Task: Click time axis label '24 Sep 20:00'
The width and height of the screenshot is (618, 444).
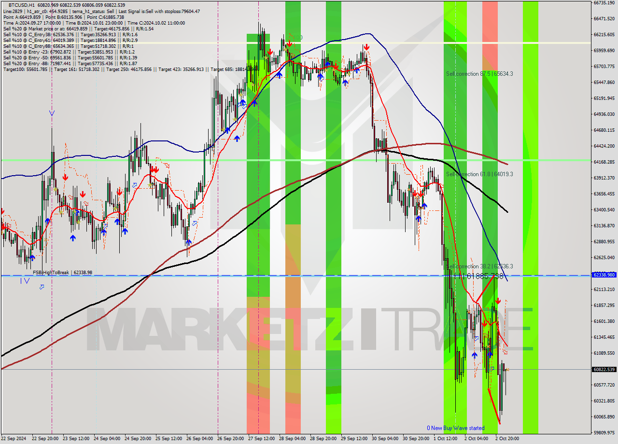Action: 138,439
